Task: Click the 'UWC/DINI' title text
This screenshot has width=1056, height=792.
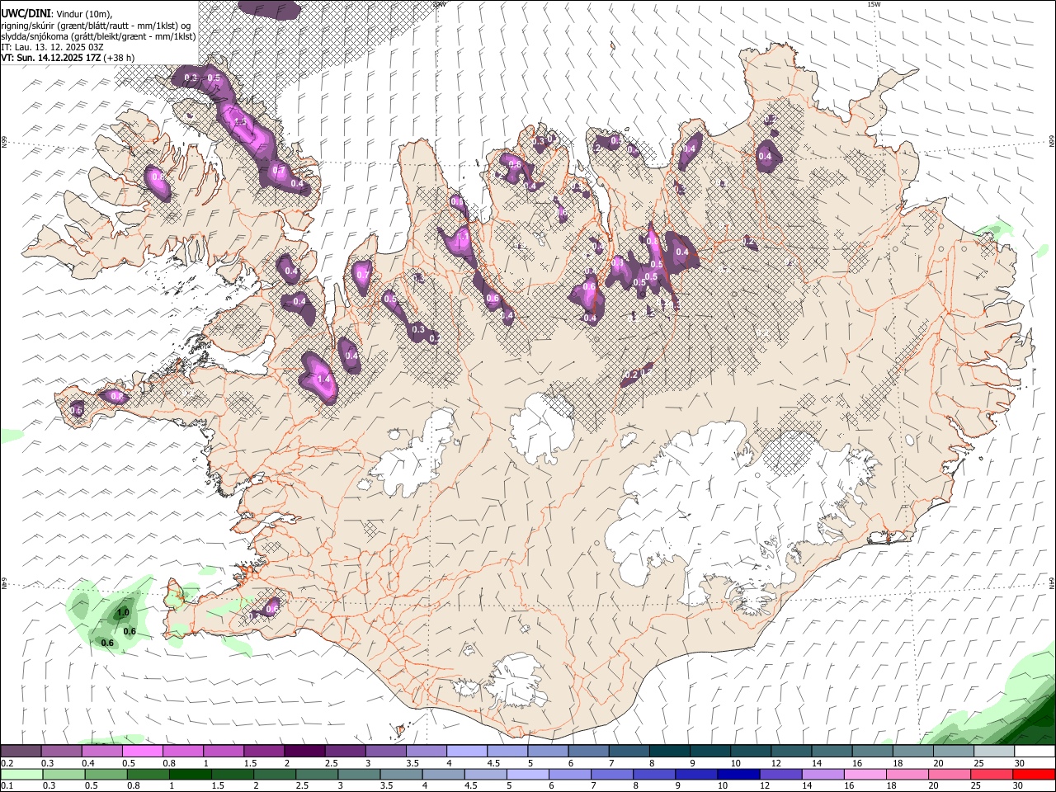Action: point(26,14)
